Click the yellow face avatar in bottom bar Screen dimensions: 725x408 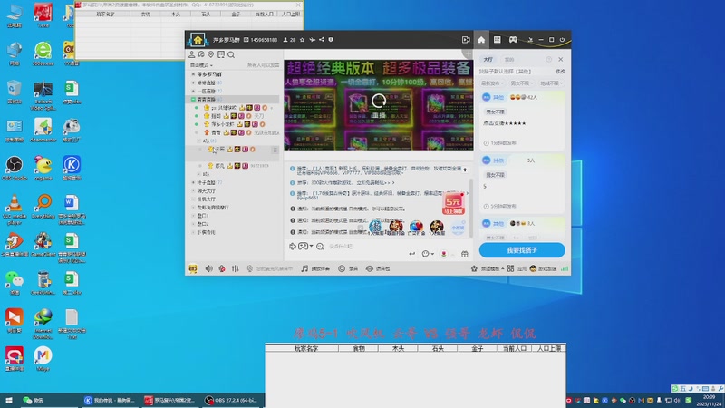(x=193, y=268)
